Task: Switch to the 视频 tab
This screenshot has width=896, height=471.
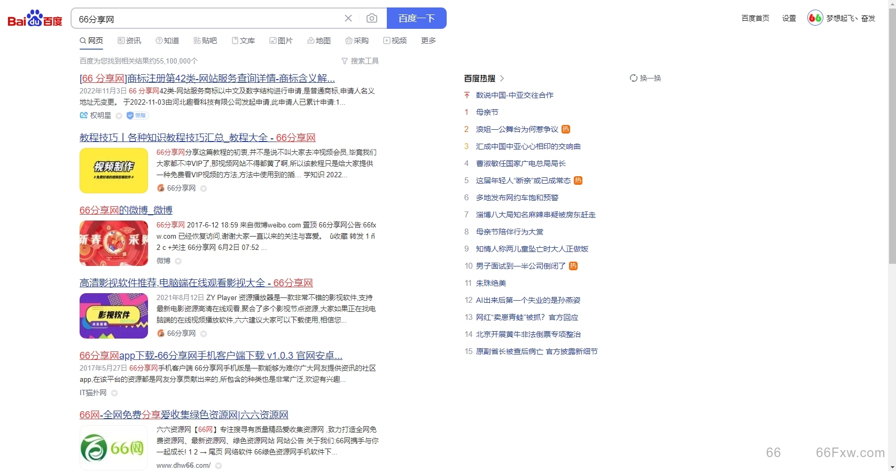Action: pyautogui.click(x=395, y=41)
